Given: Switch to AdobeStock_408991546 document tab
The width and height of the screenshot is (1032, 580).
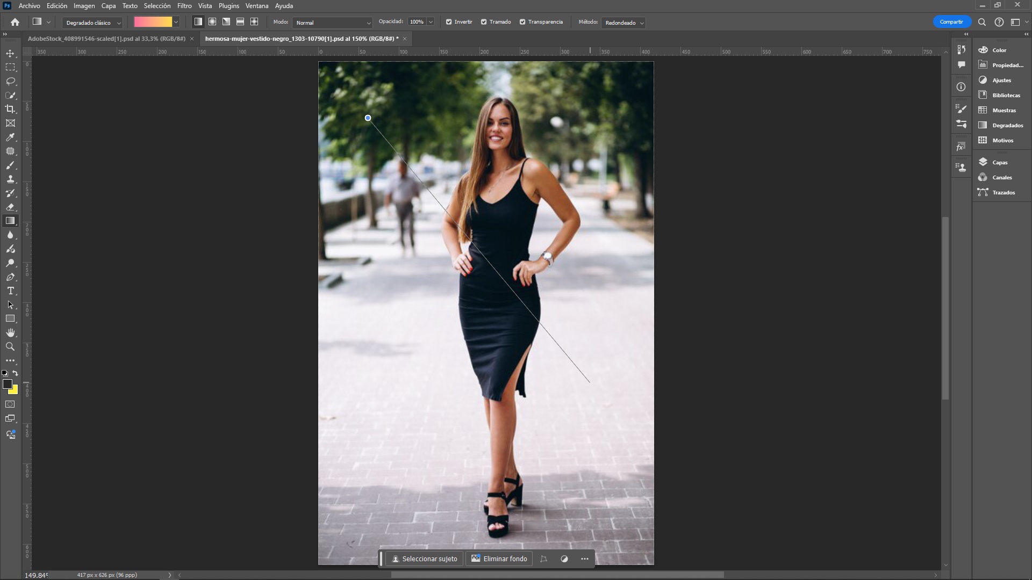Looking at the screenshot, I should (x=106, y=39).
